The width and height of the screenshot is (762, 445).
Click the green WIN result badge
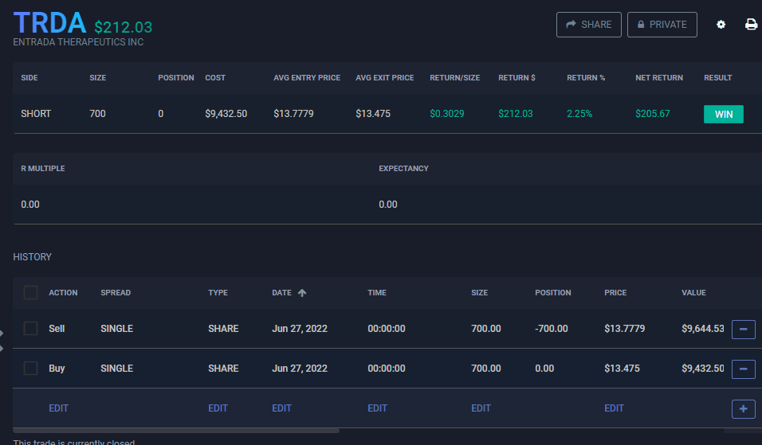(723, 114)
